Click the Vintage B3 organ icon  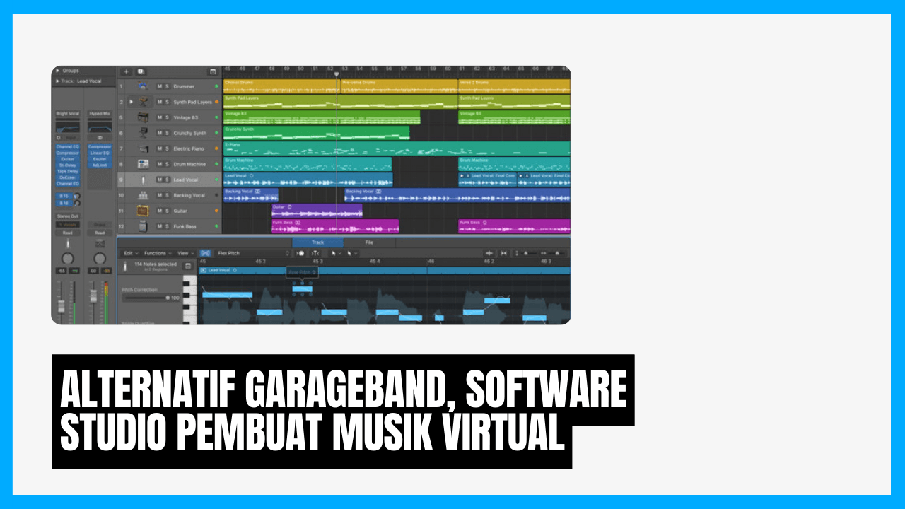tap(143, 117)
